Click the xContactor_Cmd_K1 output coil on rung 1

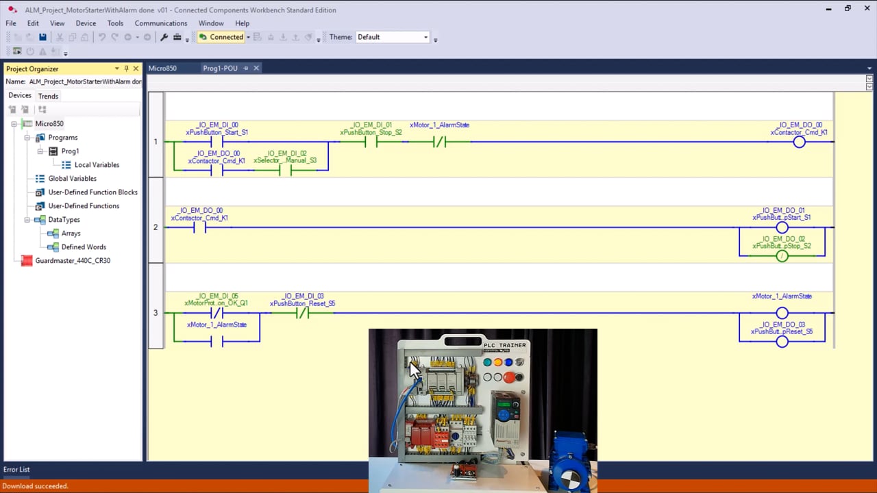[799, 142]
